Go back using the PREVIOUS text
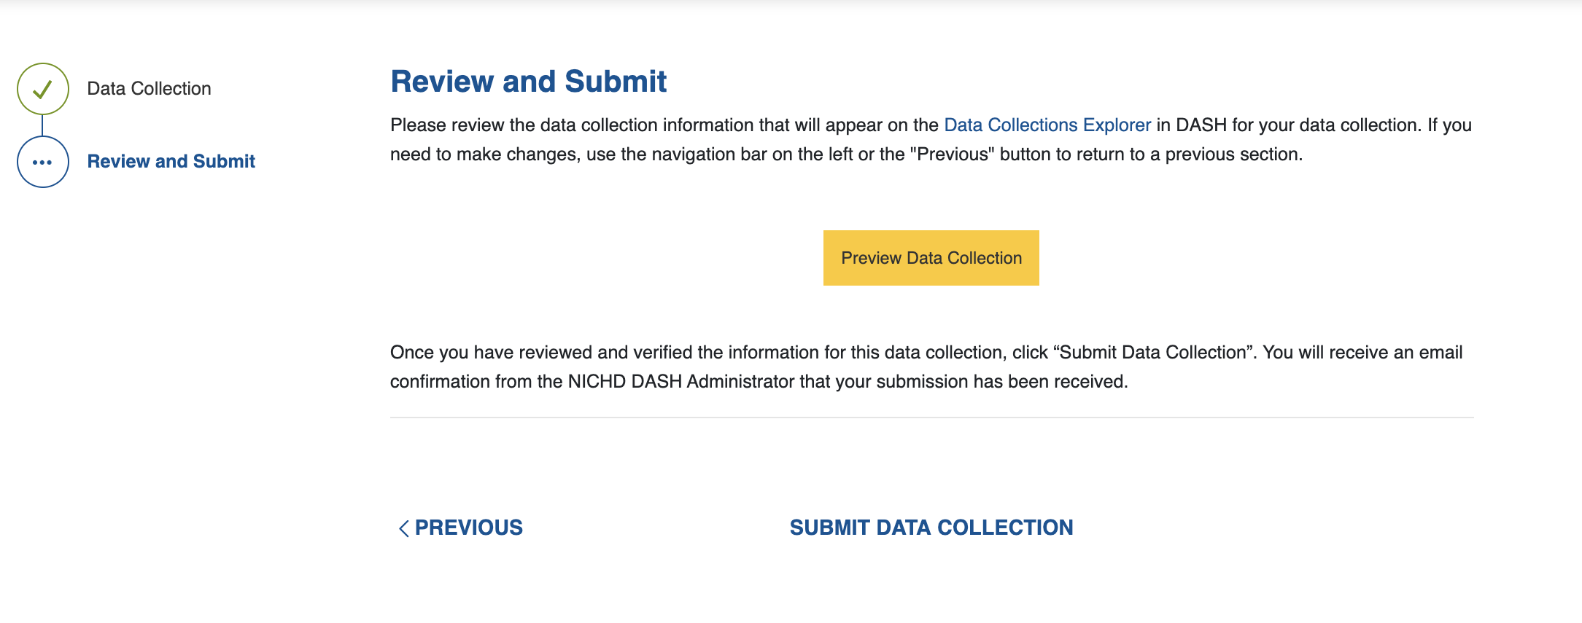 pos(468,528)
